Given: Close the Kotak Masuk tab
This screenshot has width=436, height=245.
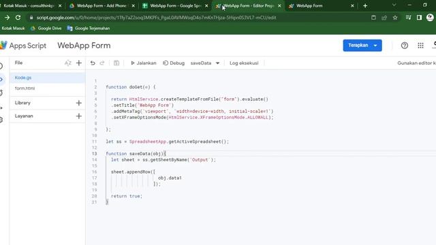Looking at the screenshot, I should coord(60,6).
